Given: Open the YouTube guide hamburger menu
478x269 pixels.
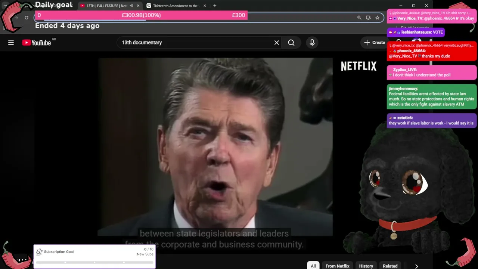Looking at the screenshot, I should [11, 43].
